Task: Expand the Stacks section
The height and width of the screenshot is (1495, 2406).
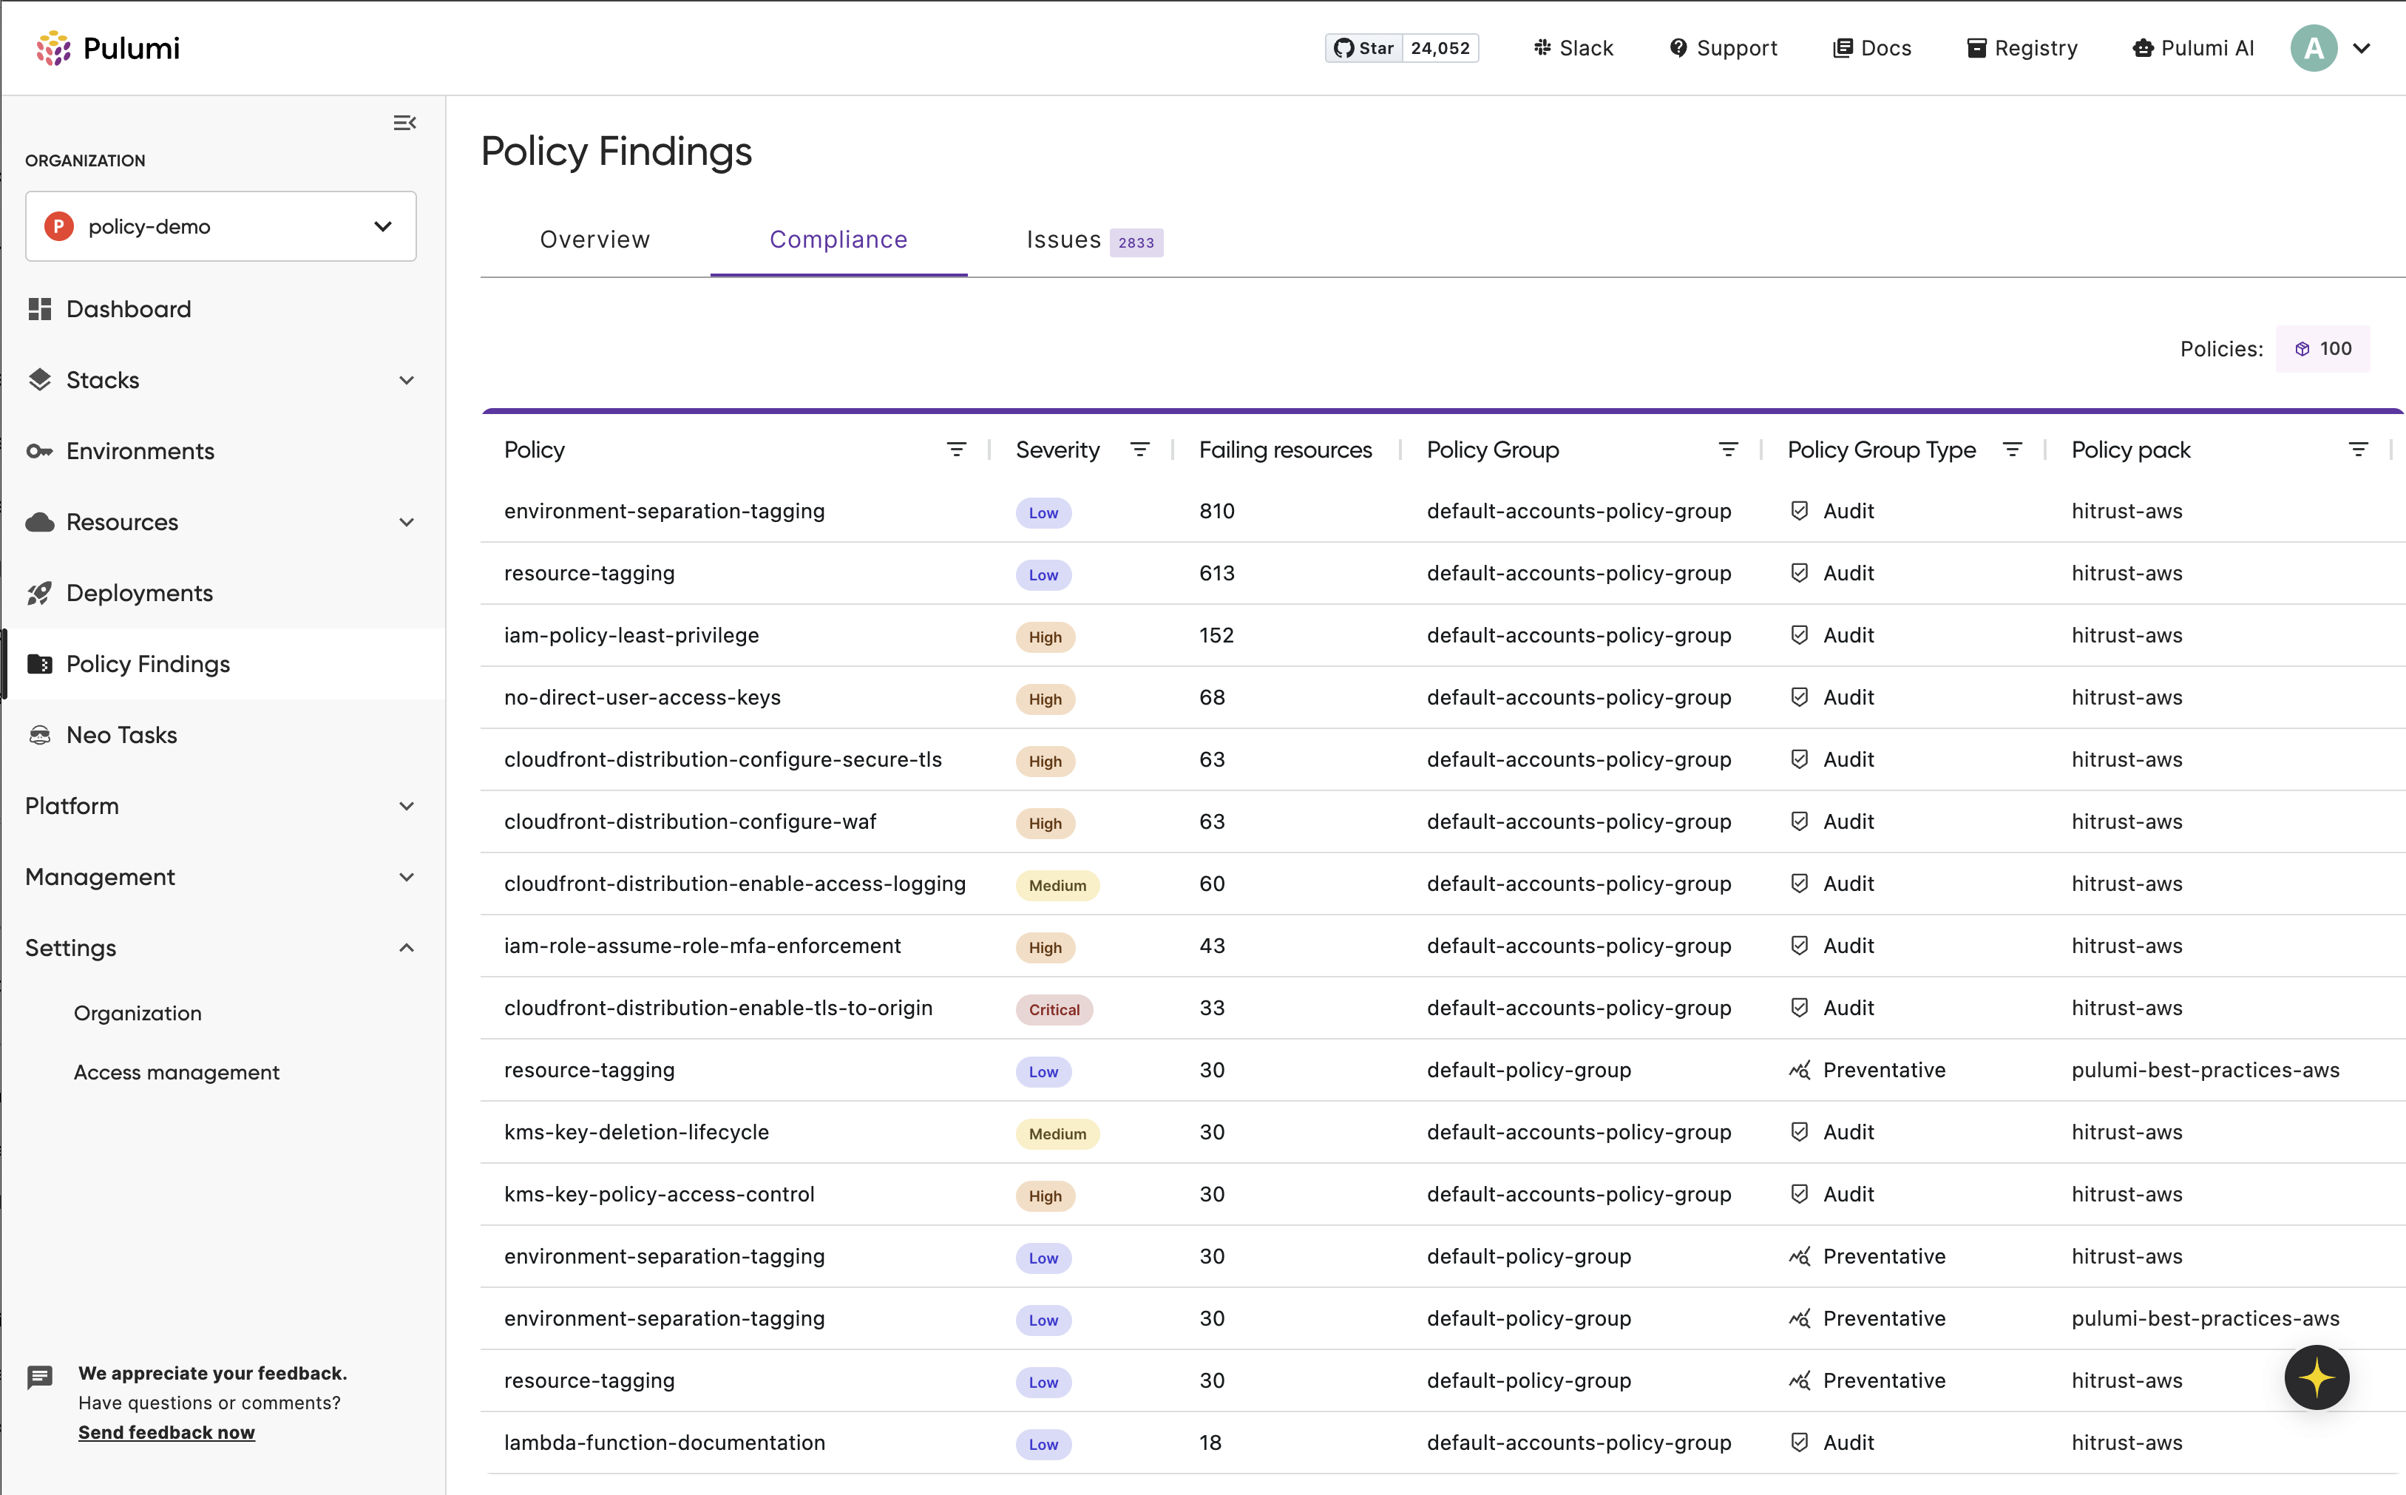Action: coord(405,380)
